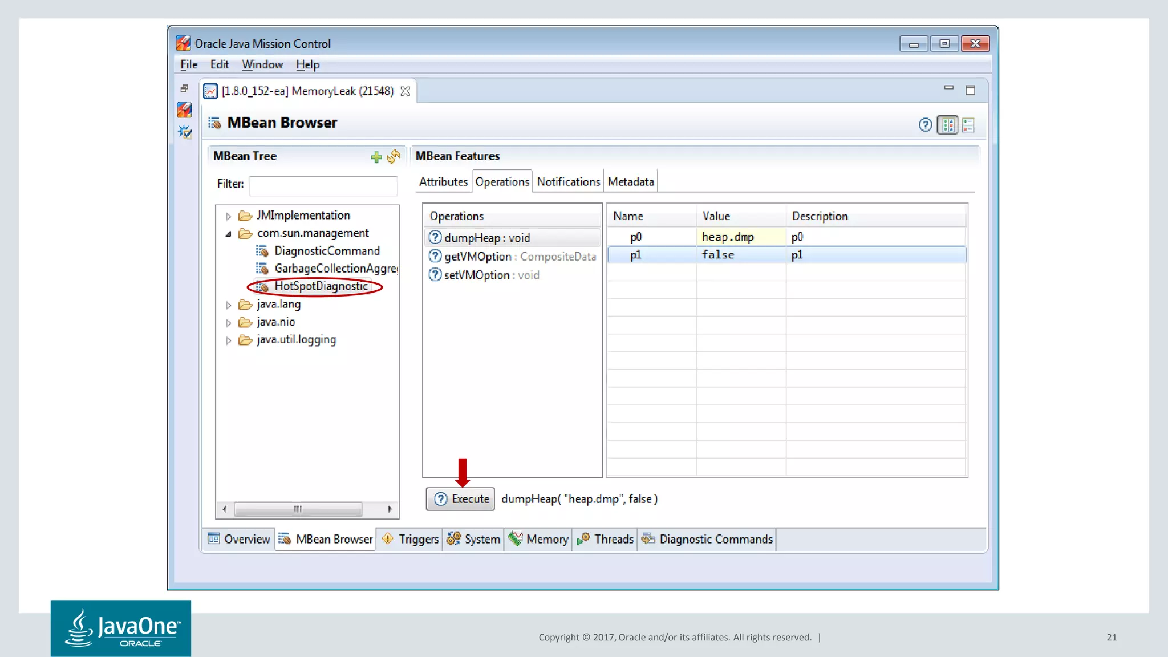Screen dimensions: 1168x657
Task: Switch to the Operations tab
Action: [502, 181]
